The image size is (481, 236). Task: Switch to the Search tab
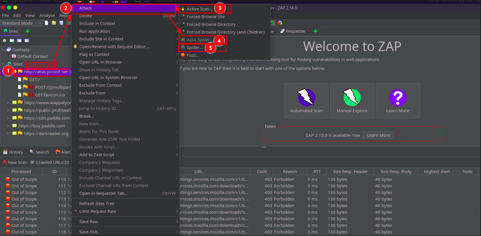pyautogui.click(x=39, y=152)
